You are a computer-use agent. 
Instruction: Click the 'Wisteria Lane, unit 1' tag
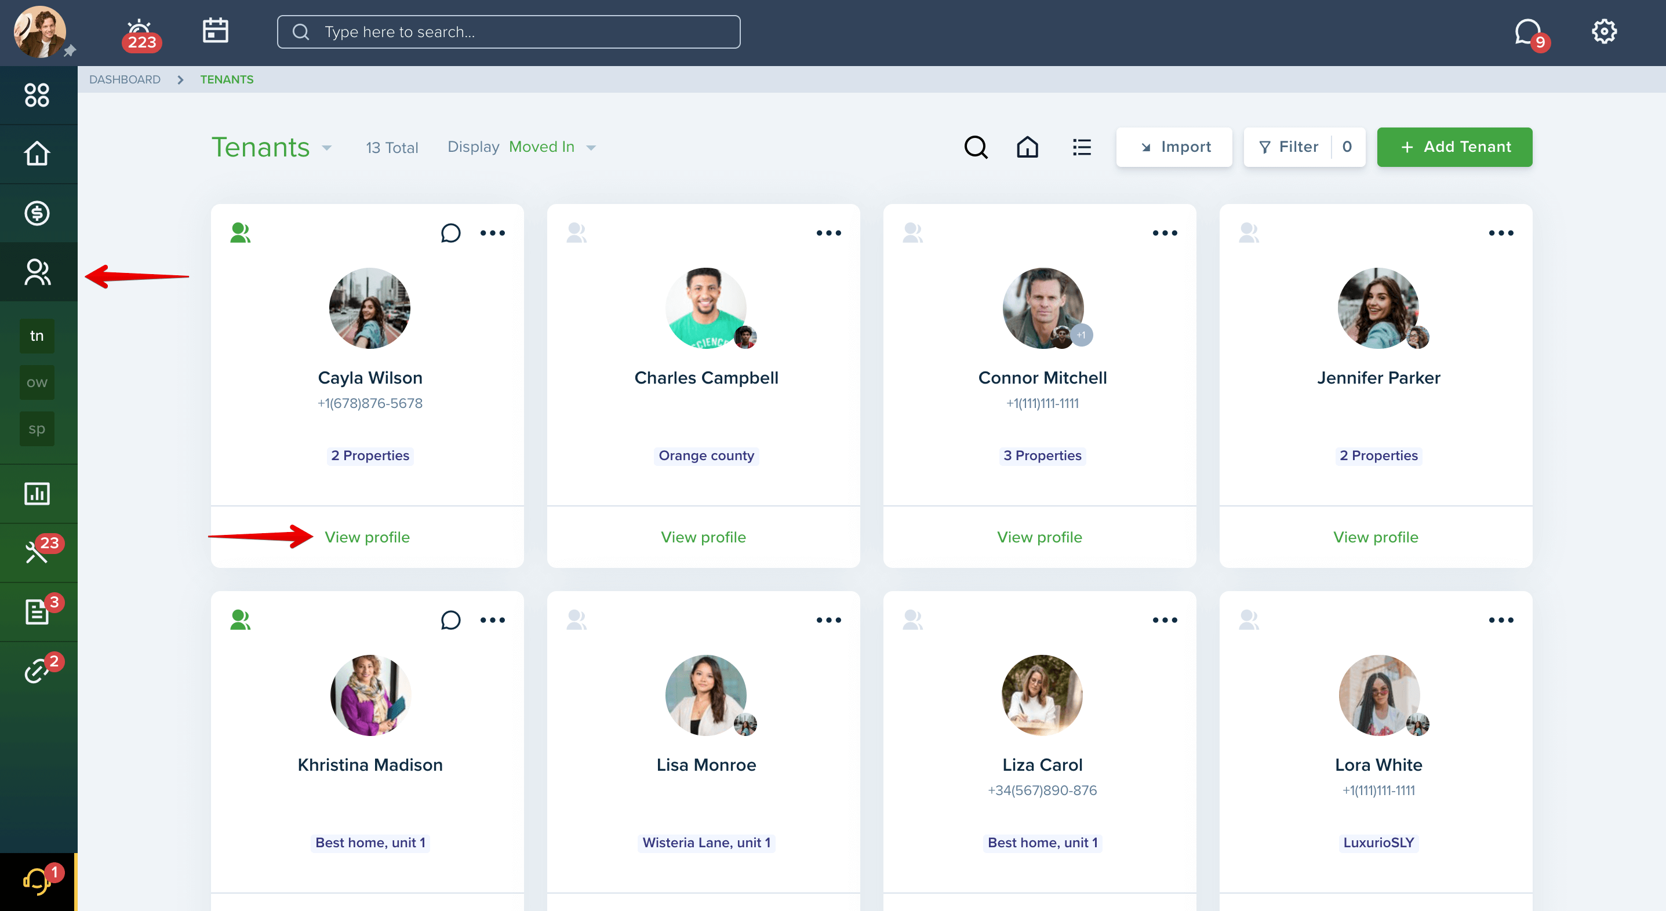tap(706, 843)
